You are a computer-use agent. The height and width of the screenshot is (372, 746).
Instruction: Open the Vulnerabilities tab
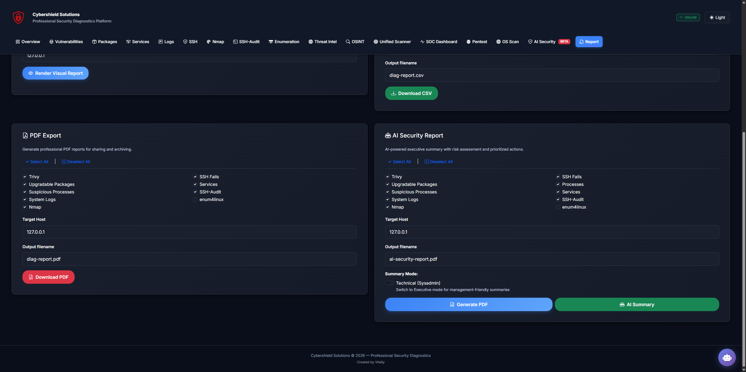click(66, 42)
